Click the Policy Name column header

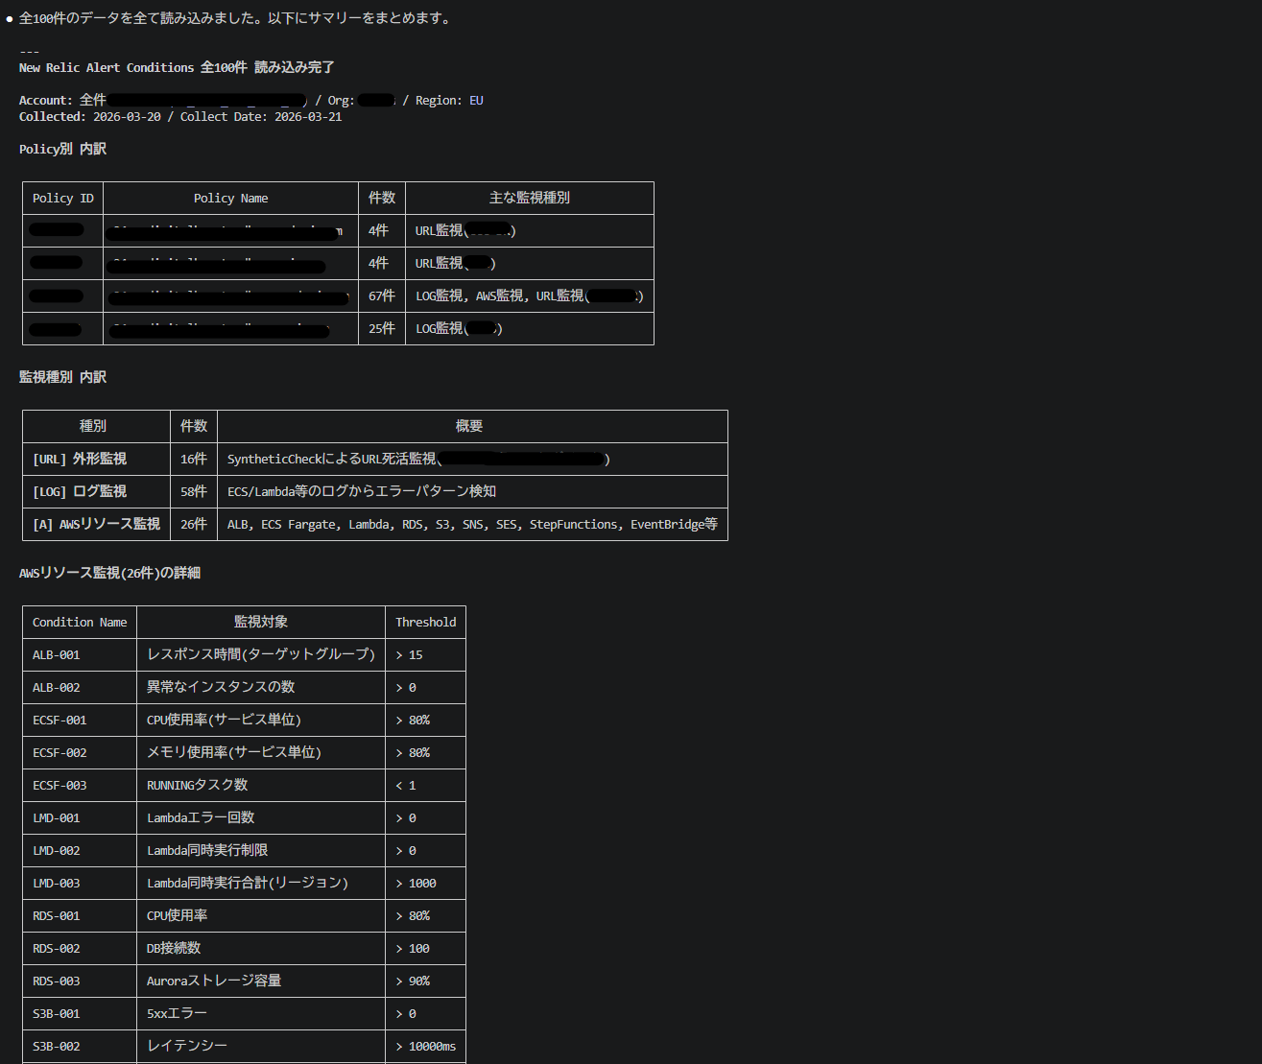point(230,199)
